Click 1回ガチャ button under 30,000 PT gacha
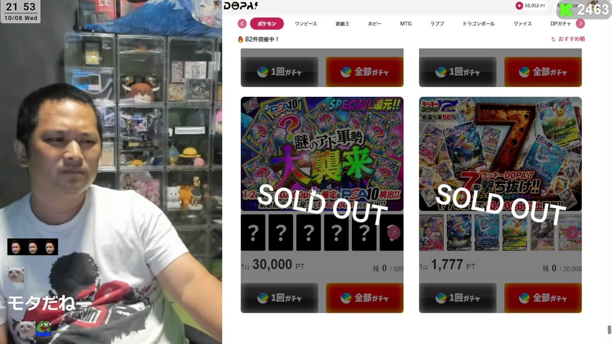Viewport: 612px width, 344px height. pyautogui.click(x=280, y=298)
